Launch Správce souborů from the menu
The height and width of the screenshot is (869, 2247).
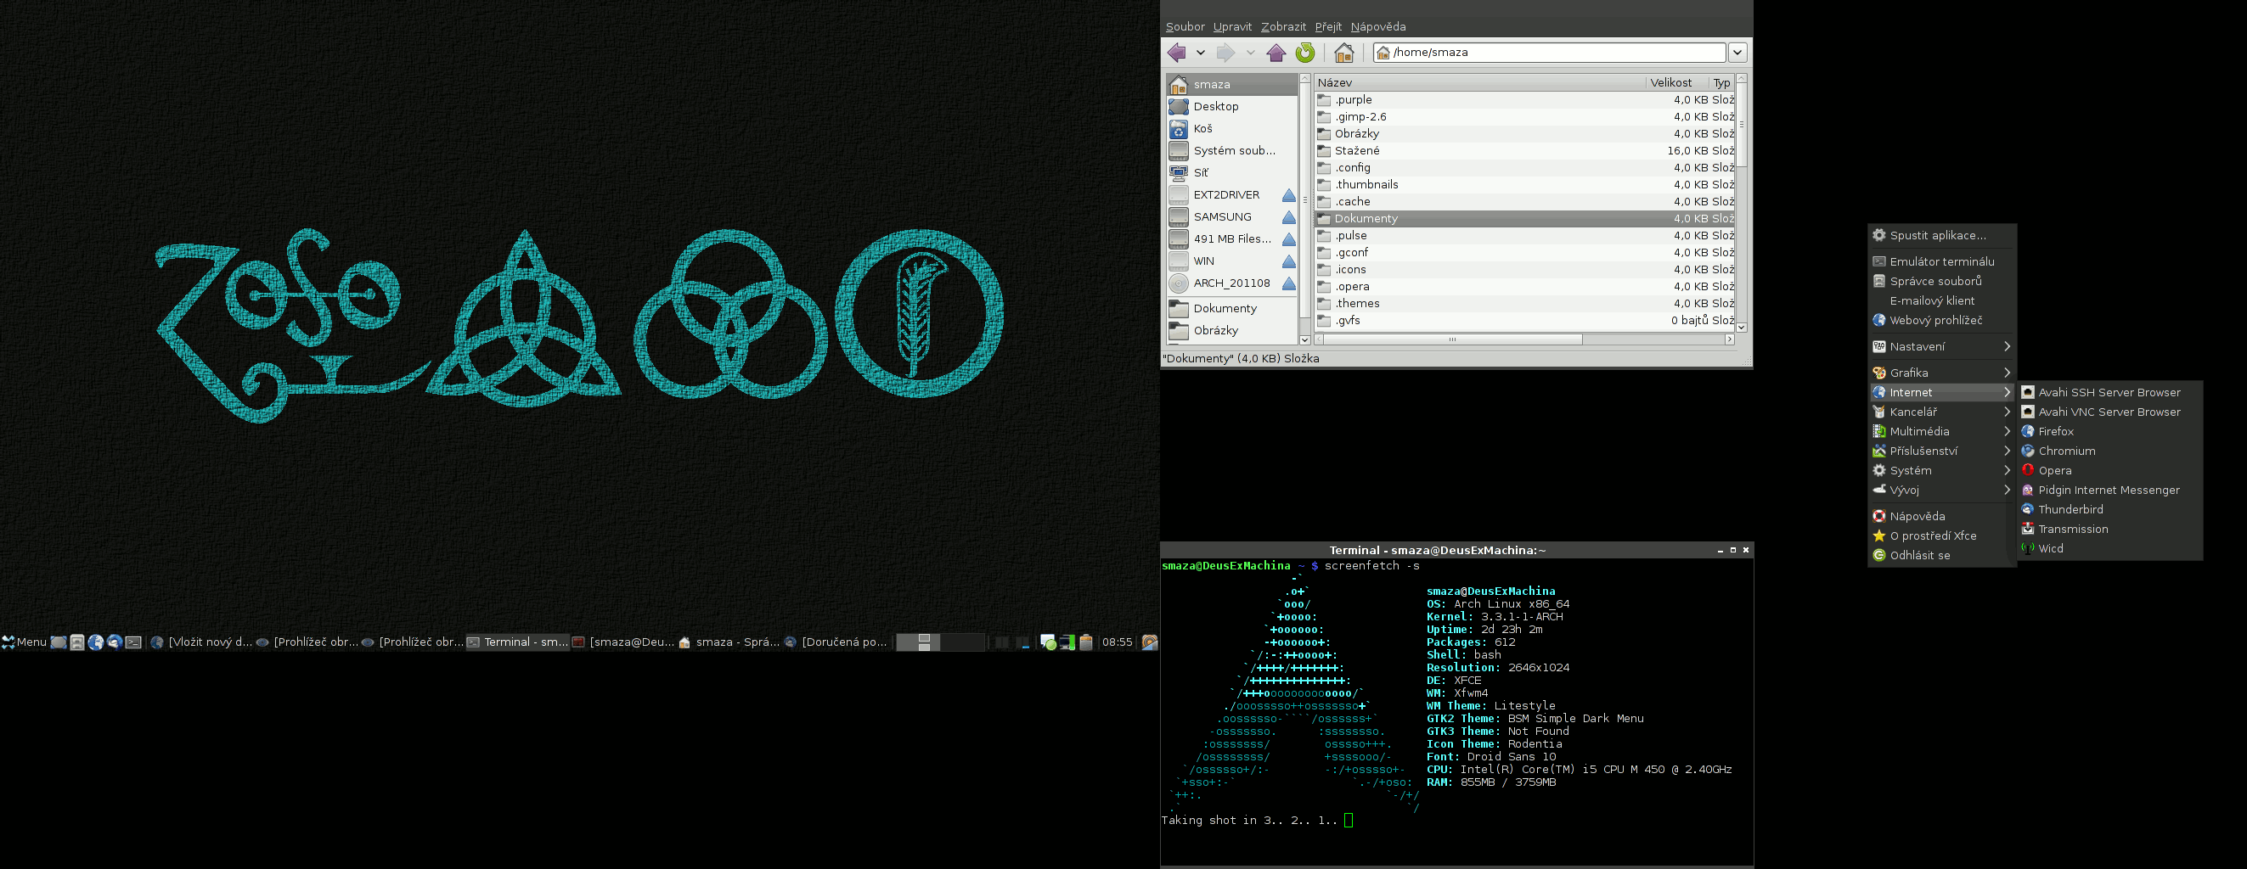[1941, 282]
